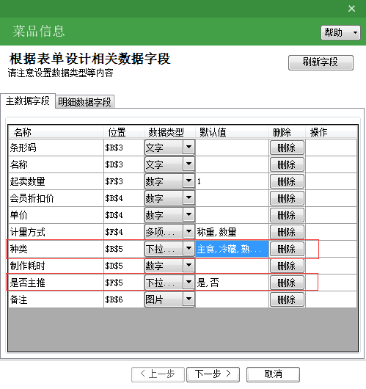366x389 pixels.
Task: Expand data type dropdown for 备注 row
Action: [x=189, y=299]
